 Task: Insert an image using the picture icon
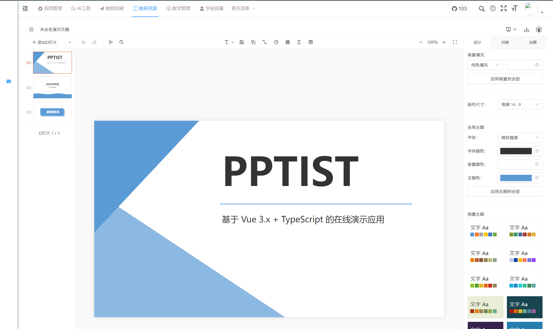[x=242, y=42]
